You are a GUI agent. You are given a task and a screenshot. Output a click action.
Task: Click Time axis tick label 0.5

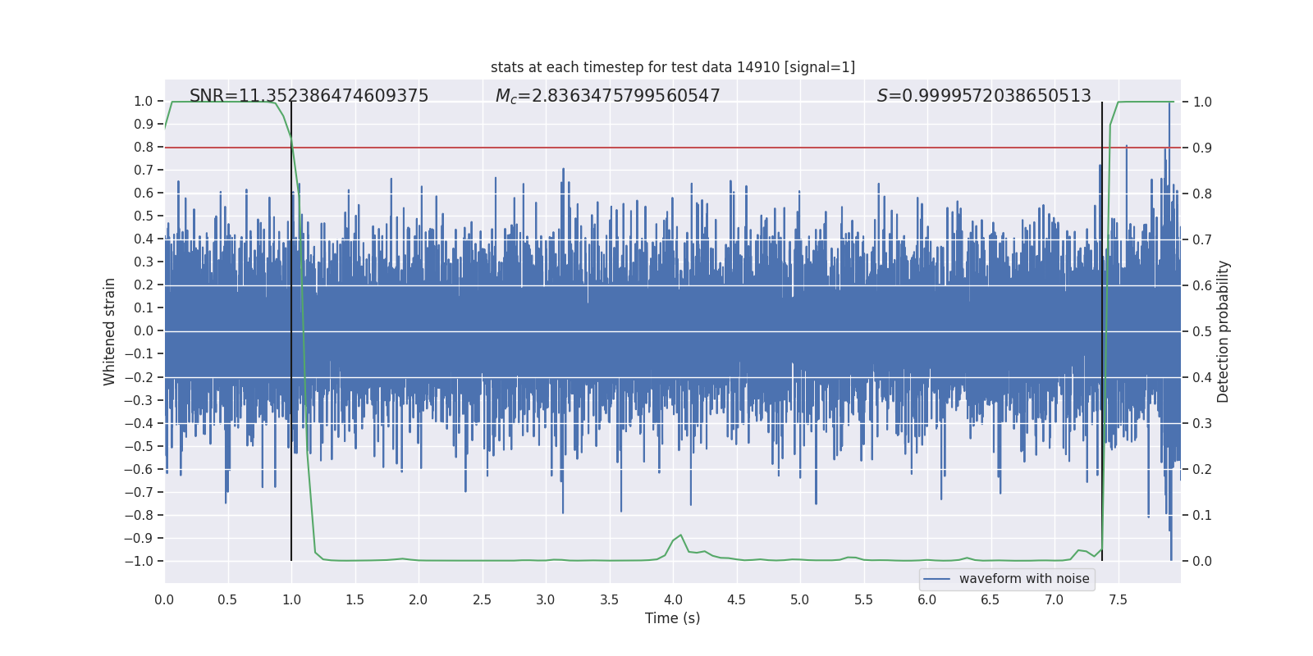pos(227,599)
